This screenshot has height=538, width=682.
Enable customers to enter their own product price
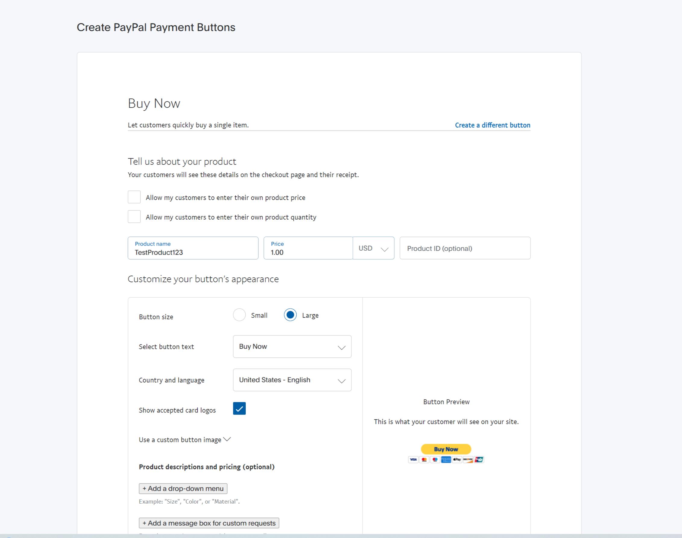click(x=134, y=197)
